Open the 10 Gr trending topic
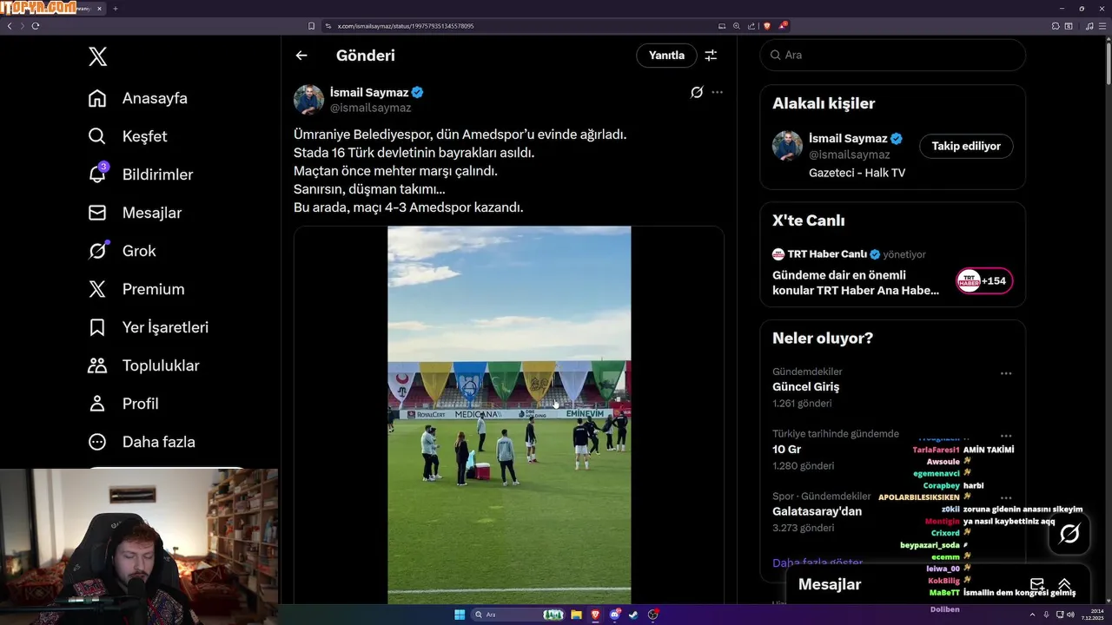The width and height of the screenshot is (1112, 625). (x=787, y=450)
